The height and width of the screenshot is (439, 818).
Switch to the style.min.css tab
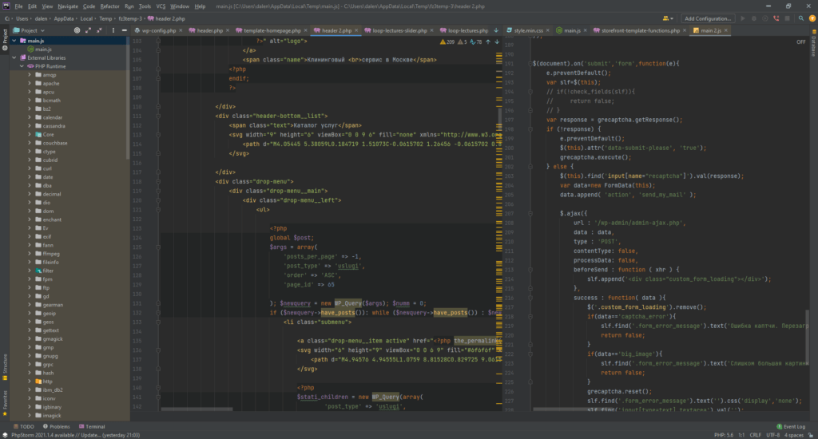coord(529,30)
